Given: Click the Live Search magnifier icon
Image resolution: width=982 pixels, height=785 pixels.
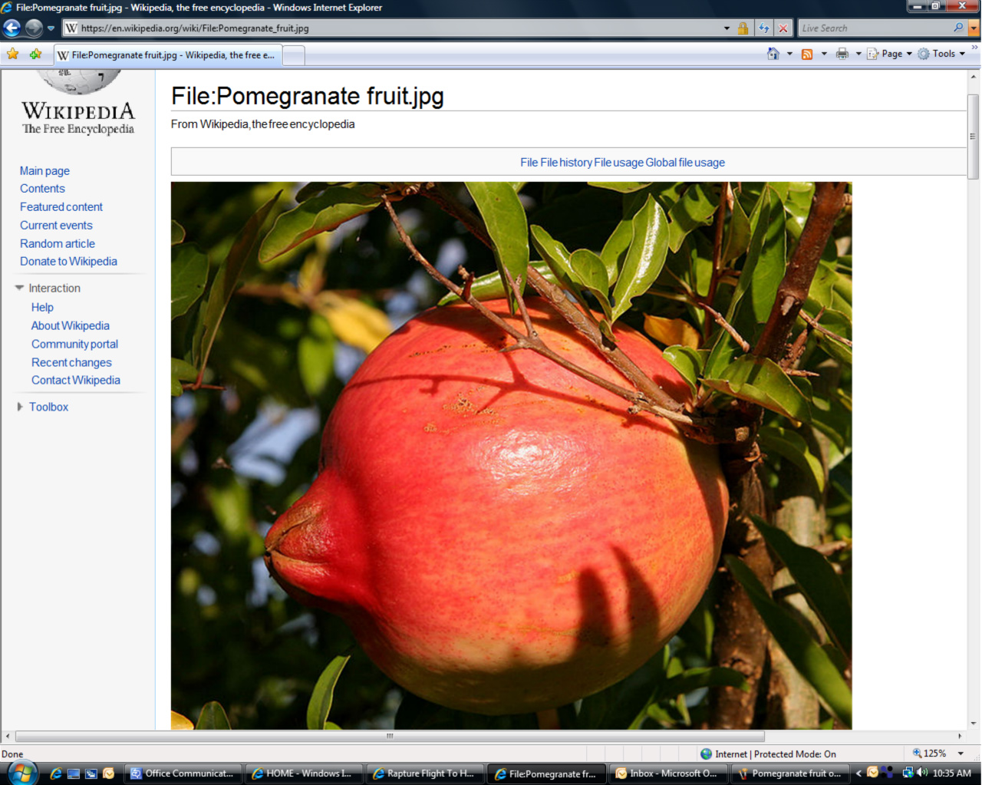Looking at the screenshot, I should pos(959,28).
